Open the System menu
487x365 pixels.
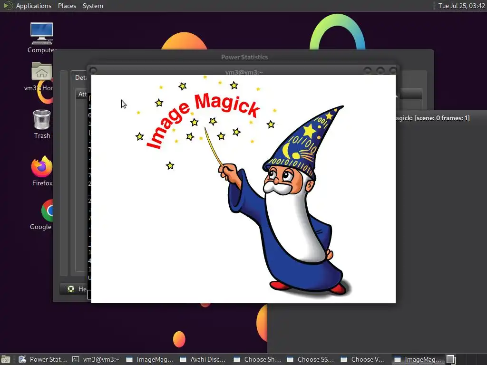(x=93, y=6)
